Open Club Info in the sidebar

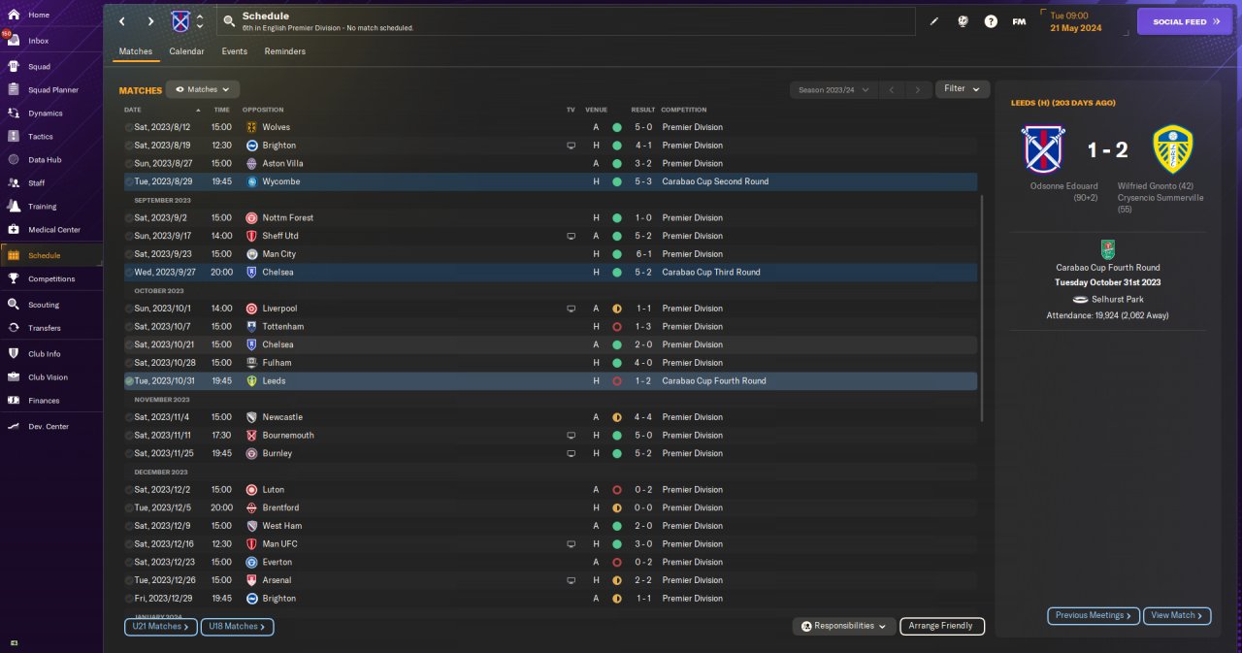(x=44, y=354)
